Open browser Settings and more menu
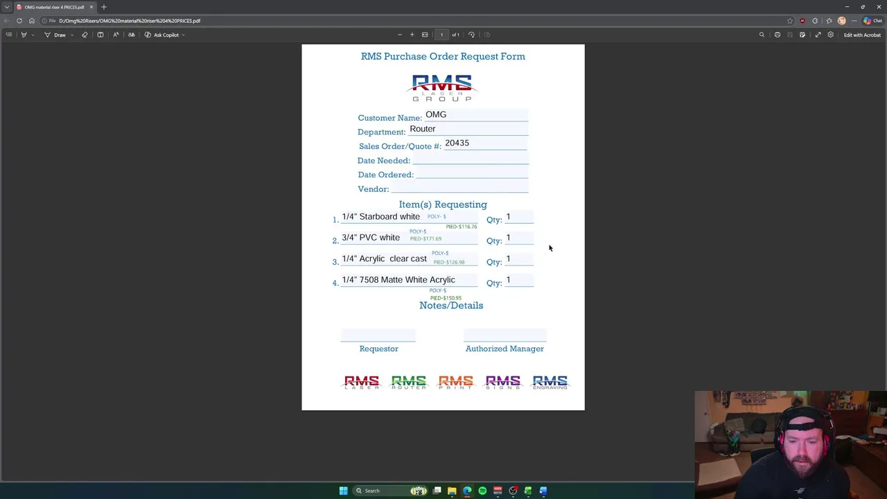The image size is (887, 499). tap(854, 21)
